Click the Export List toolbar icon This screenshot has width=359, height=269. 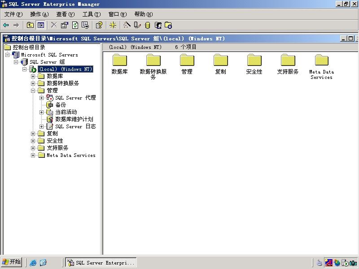[85, 25]
